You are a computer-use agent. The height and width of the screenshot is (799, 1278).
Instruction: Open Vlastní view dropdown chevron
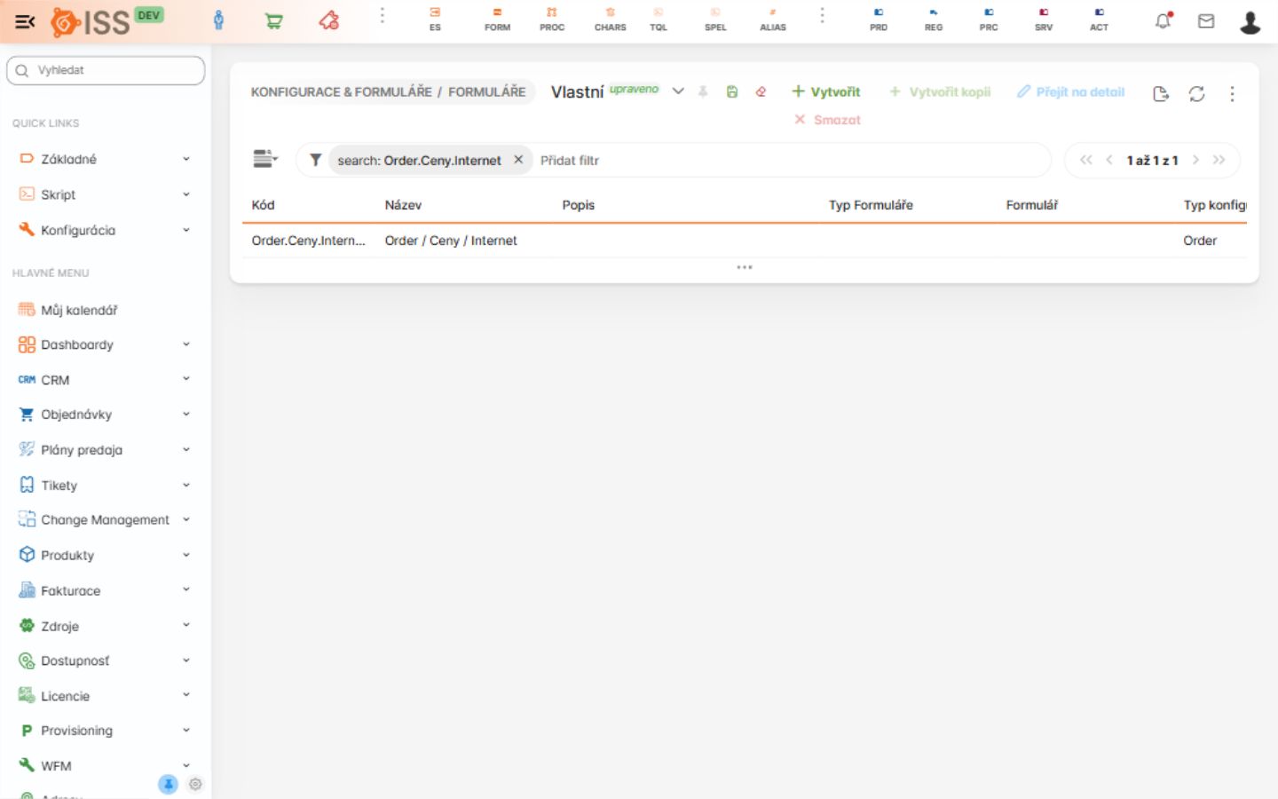click(x=678, y=91)
